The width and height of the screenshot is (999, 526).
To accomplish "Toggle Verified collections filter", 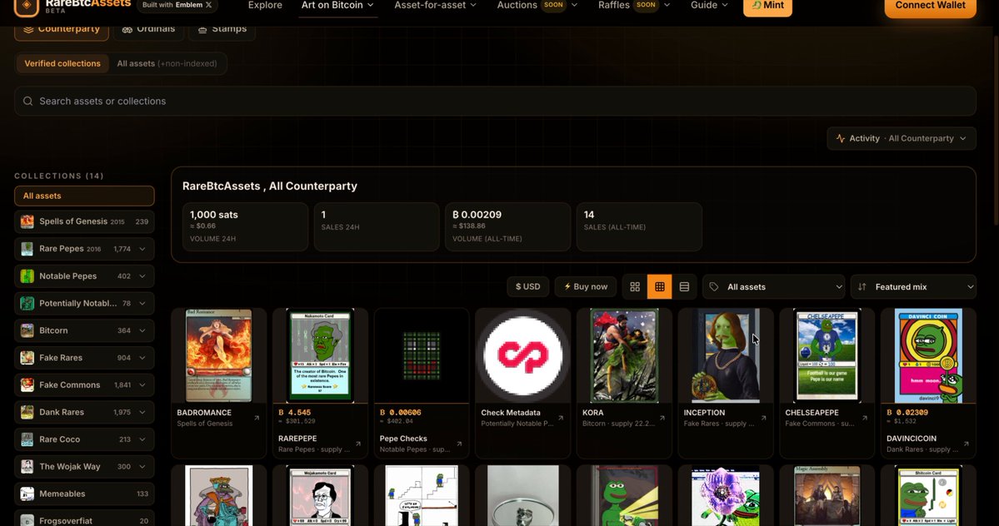I will click(62, 63).
